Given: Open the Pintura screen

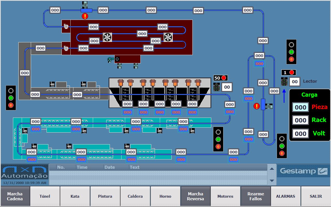Looking at the screenshot, I should (x=105, y=196).
